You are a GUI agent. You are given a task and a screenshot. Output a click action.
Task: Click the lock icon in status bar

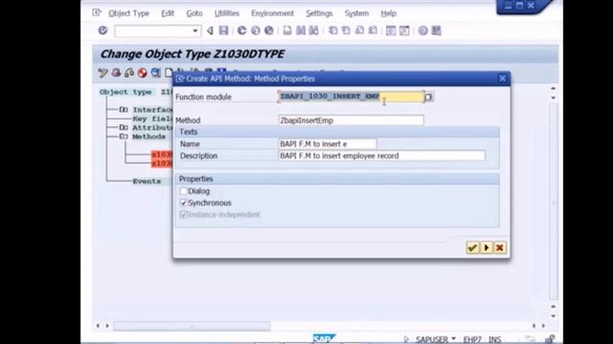(x=549, y=339)
